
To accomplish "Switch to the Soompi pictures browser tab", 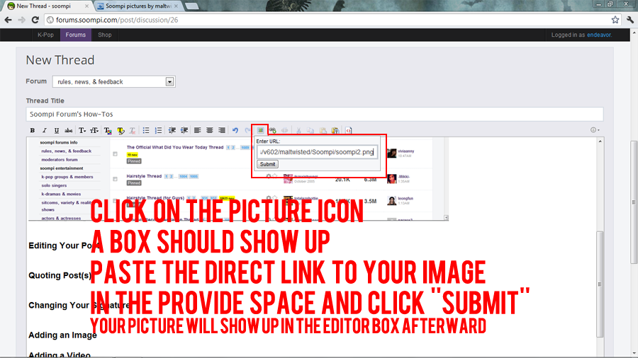I will coord(138,6).
